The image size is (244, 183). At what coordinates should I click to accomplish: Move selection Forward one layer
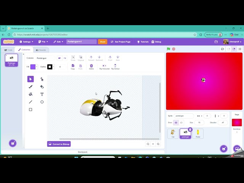pos(91,58)
